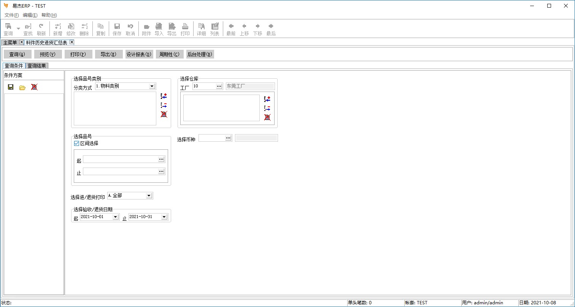Close the 主菜单 tab
The height and width of the screenshot is (307, 575).
tap(21, 42)
